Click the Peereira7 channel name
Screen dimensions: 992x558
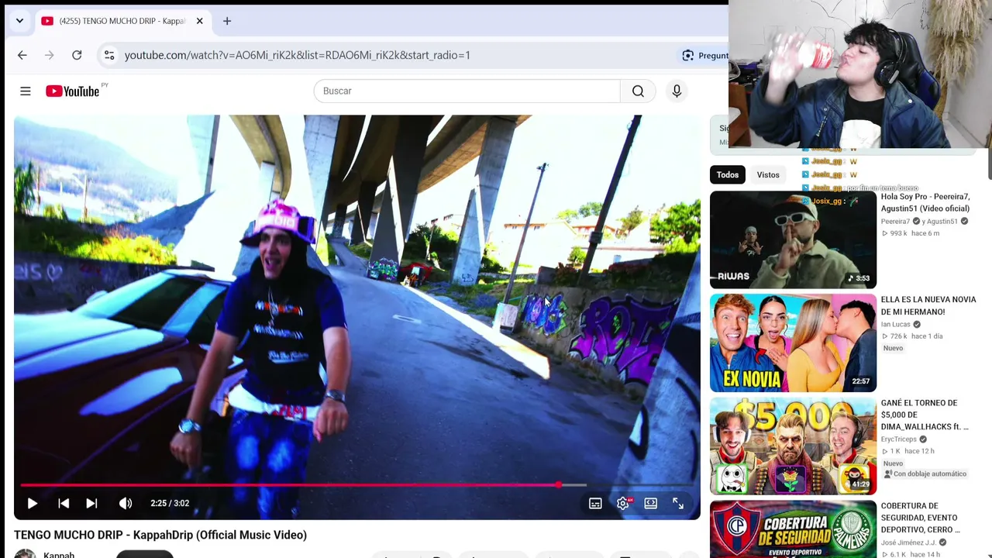click(895, 222)
